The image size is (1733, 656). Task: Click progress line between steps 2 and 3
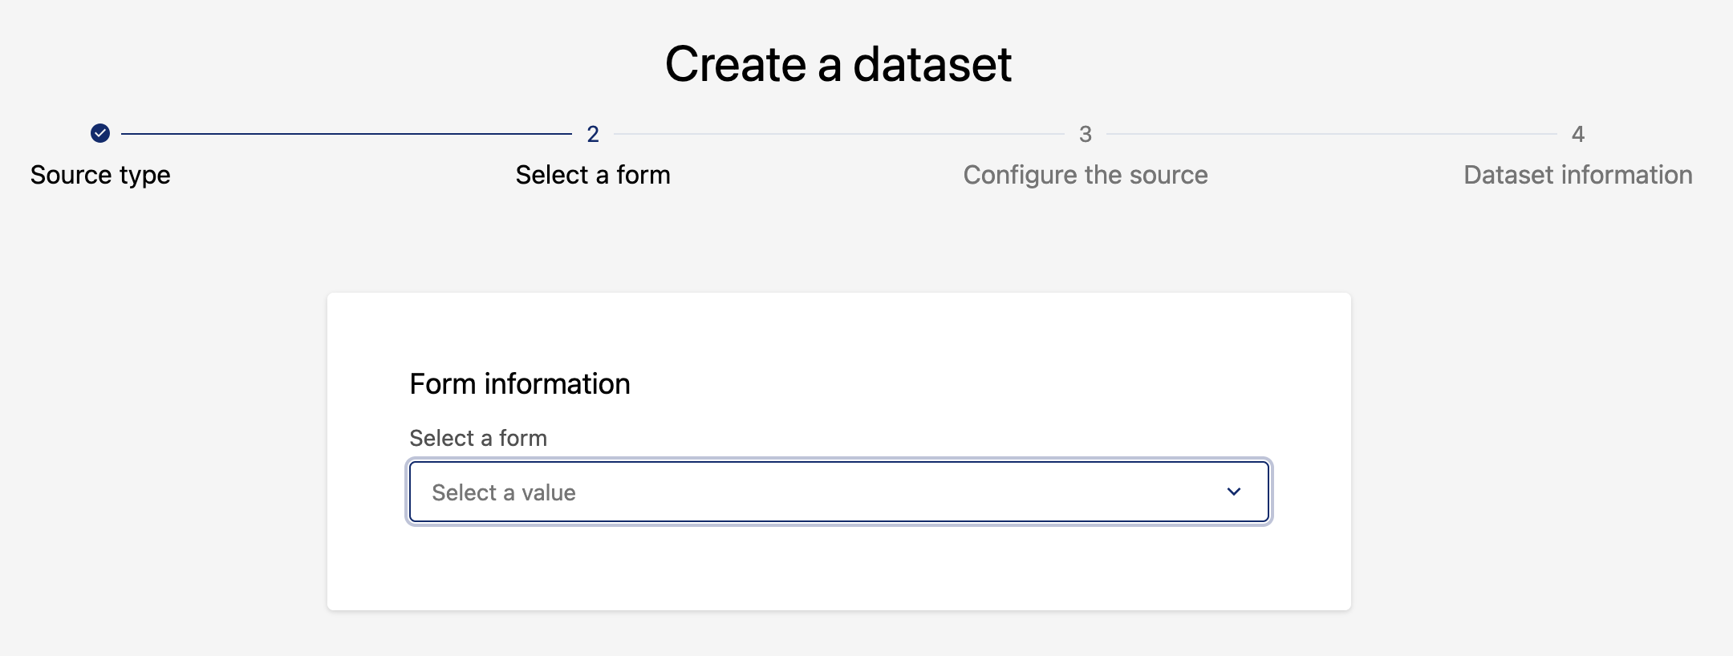(x=838, y=134)
